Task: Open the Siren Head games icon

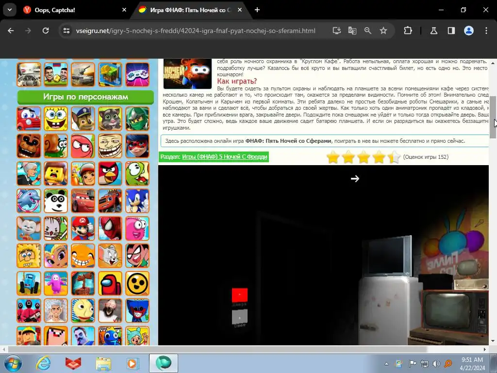Action: point(83,283)
